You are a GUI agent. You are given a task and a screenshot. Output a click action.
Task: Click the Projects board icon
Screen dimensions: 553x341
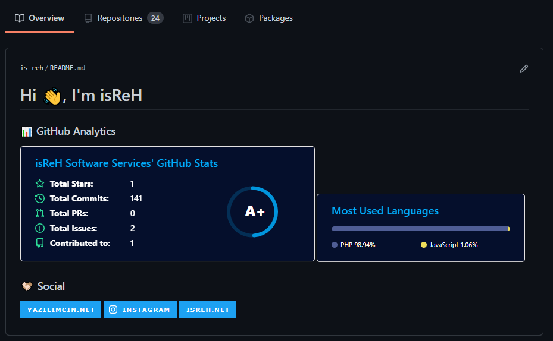(x=188, y=18)
